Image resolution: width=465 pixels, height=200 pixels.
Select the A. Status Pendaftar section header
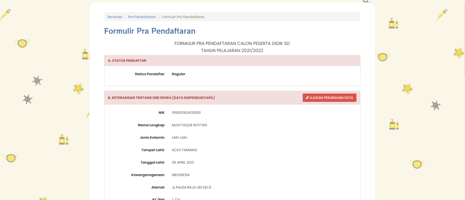coord(127,60)
